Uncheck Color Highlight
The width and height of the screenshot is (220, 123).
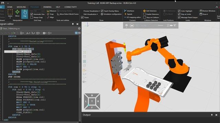[x=179, y=11]
